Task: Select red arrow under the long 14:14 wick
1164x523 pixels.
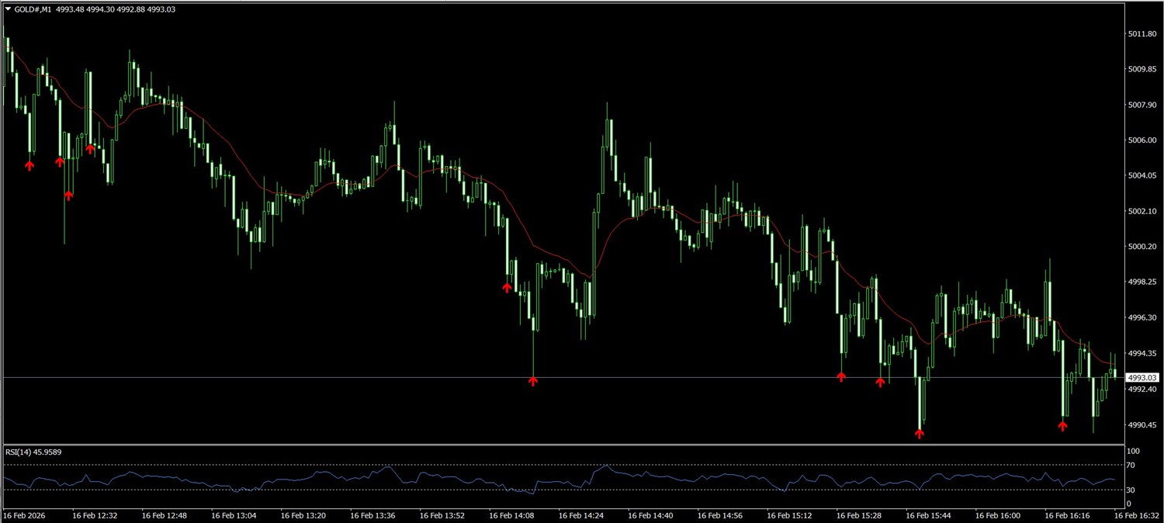Action: pos(532,380)
